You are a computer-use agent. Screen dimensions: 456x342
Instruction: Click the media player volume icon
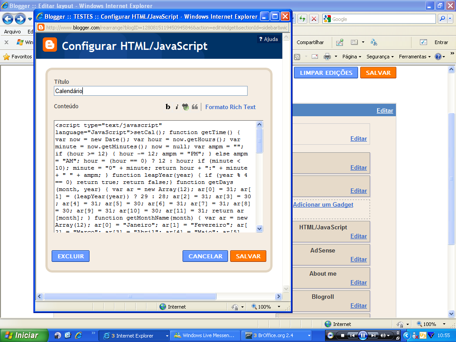(x=383, y=336)
